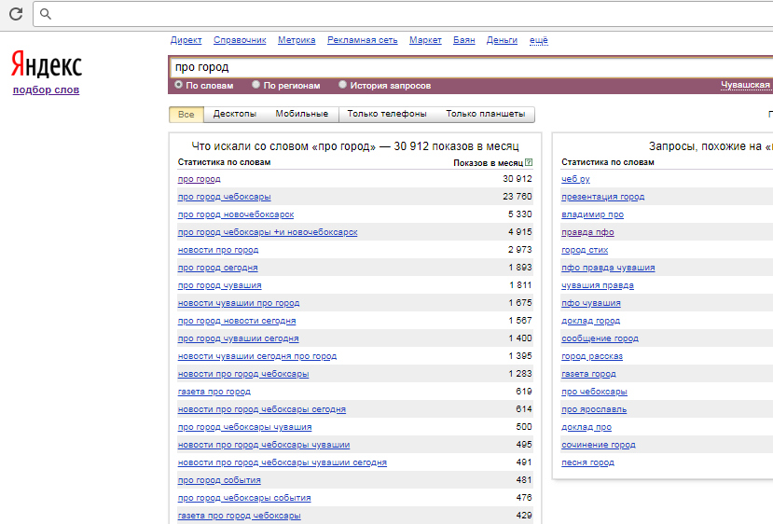
Task: Open the Чувашская region selector
Action: pos(745,85)
